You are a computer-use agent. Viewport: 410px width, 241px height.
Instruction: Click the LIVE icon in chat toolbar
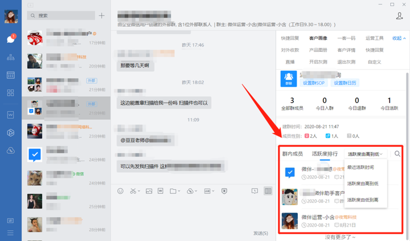pos(207,191)
